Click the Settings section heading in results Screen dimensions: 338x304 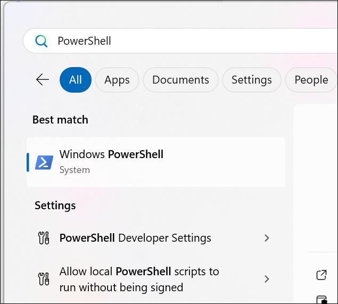pos(55,206)
